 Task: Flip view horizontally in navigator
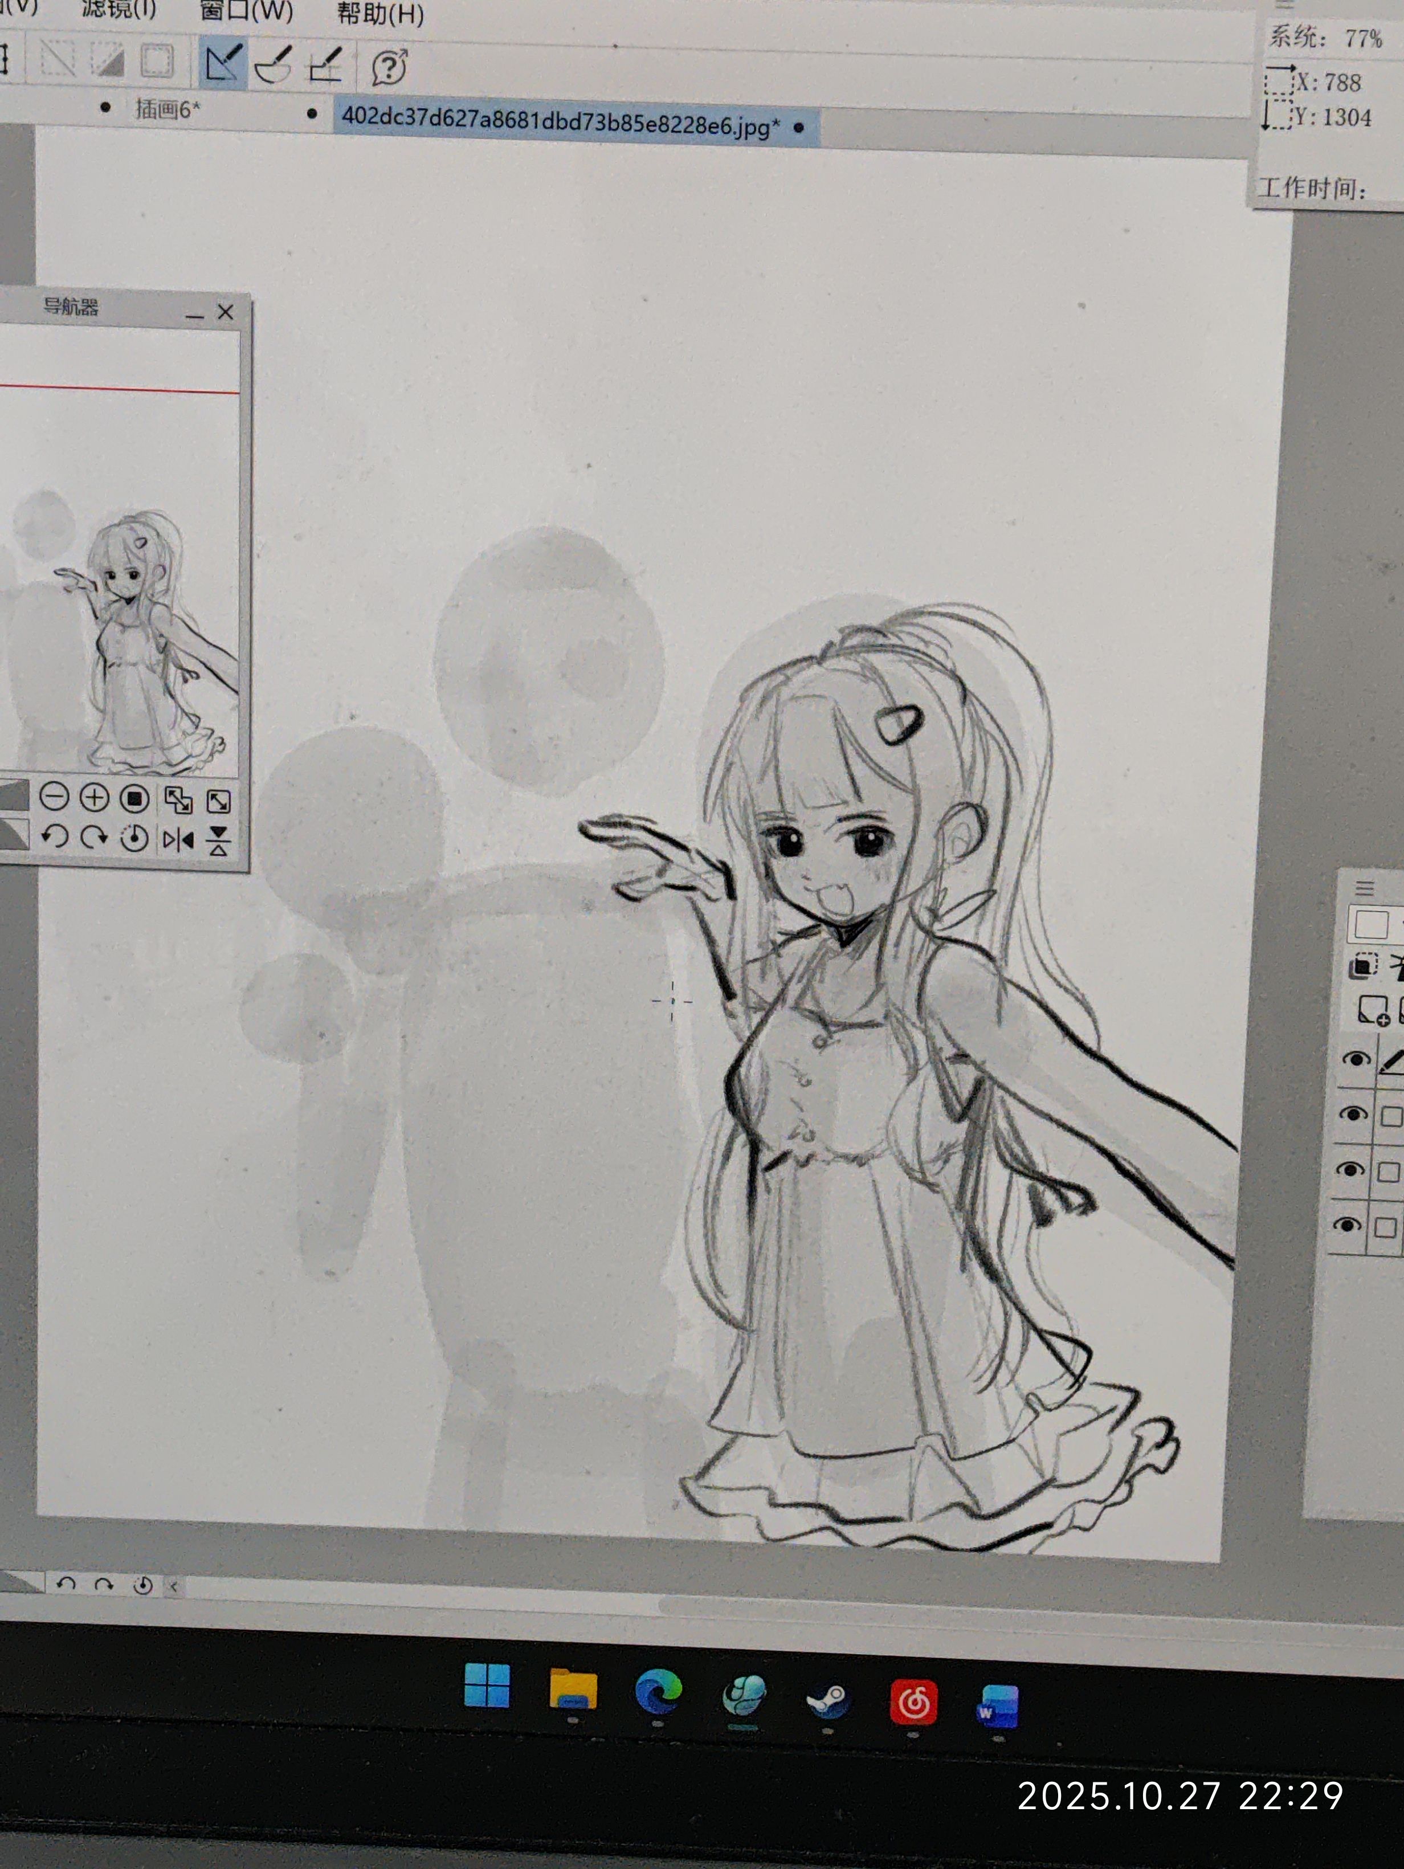(x=178, y=840)
